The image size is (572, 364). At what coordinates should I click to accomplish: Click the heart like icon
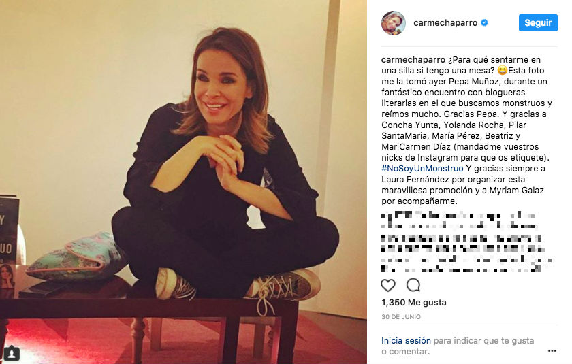[388, 285]
